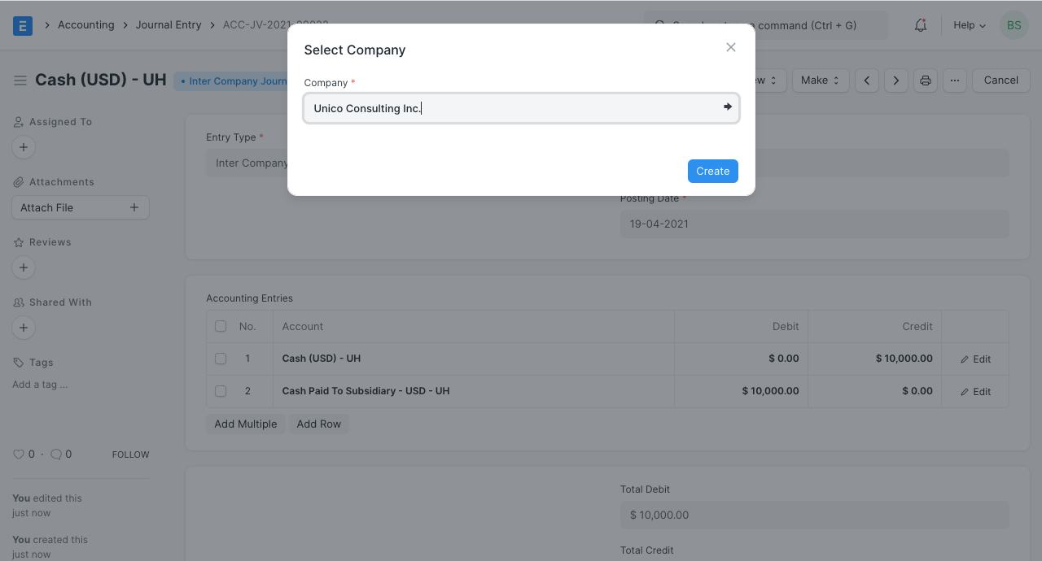This screenshot has height=561, width=1042.
Task: Click the Create button
Action: coord(712,171)
